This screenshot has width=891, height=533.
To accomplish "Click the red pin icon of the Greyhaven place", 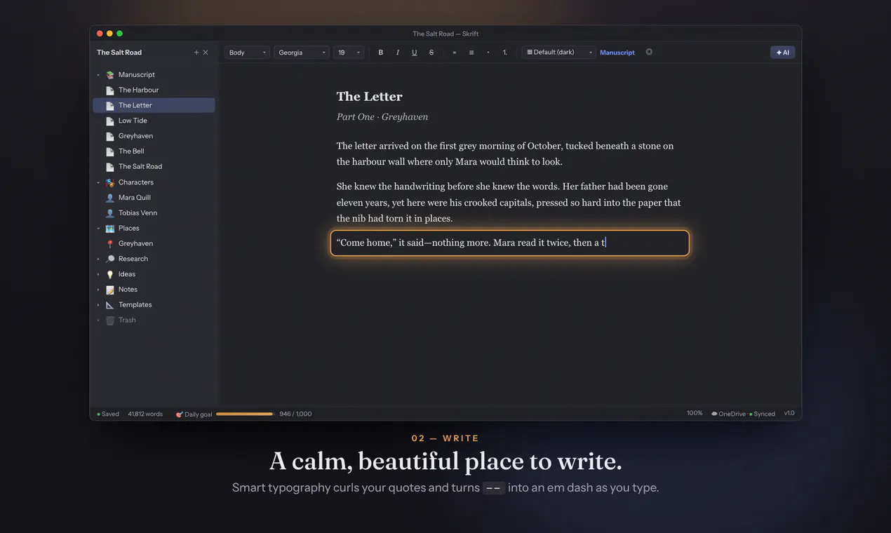I will 110,244.
